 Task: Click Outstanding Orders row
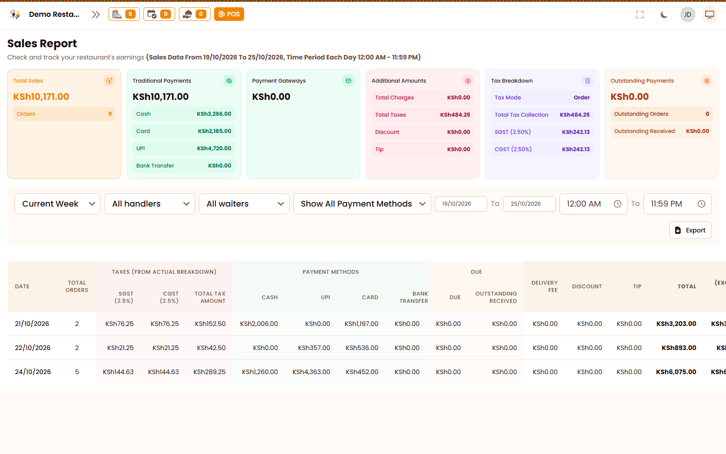click(662, 114)
